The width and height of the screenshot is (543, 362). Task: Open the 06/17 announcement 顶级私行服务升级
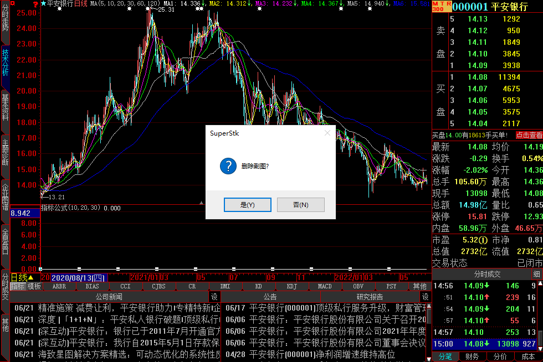(326, 308)
